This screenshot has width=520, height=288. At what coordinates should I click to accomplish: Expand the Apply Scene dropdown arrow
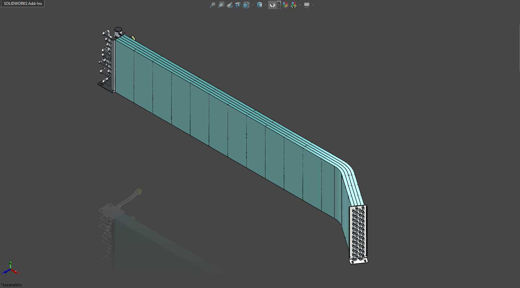tap(300, 5)
